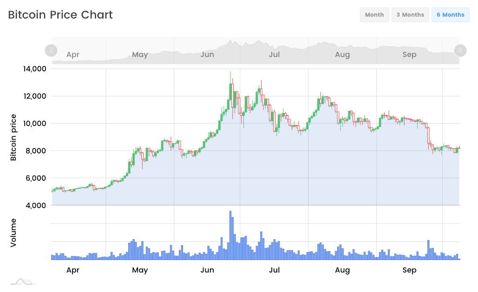Click the Highcharts watermark logo
The image size is (478, 292).
(22, 282)
